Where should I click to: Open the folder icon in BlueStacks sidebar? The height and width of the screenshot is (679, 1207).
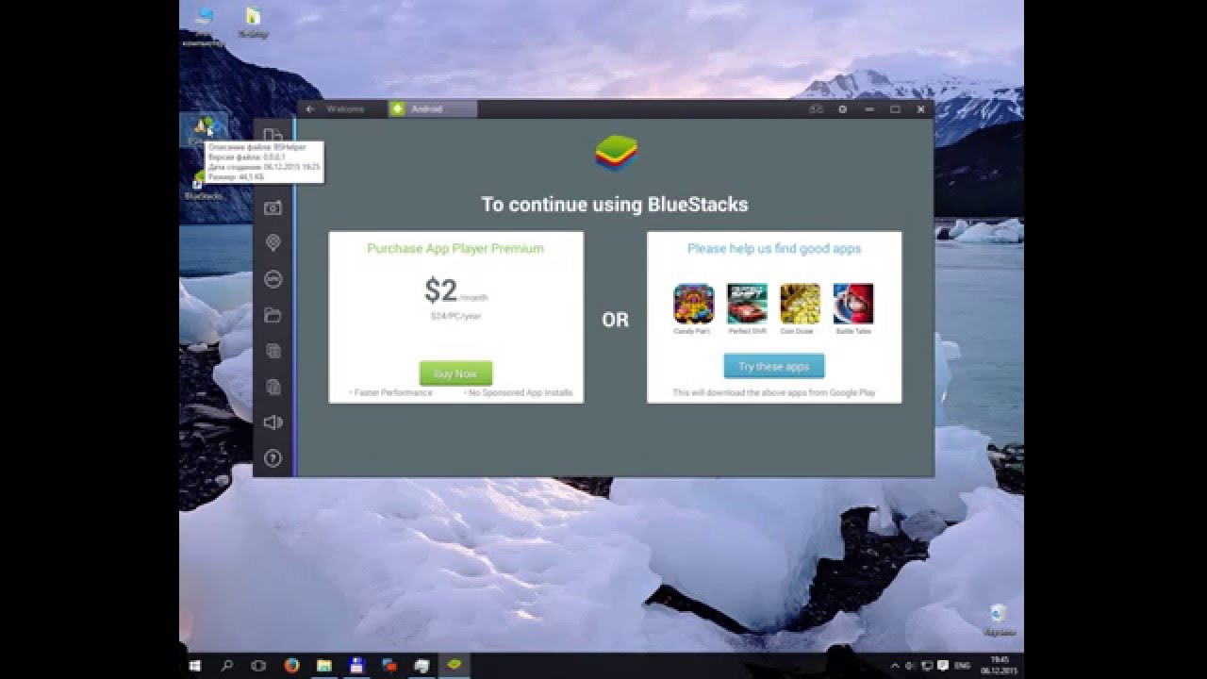pos(273,315)
